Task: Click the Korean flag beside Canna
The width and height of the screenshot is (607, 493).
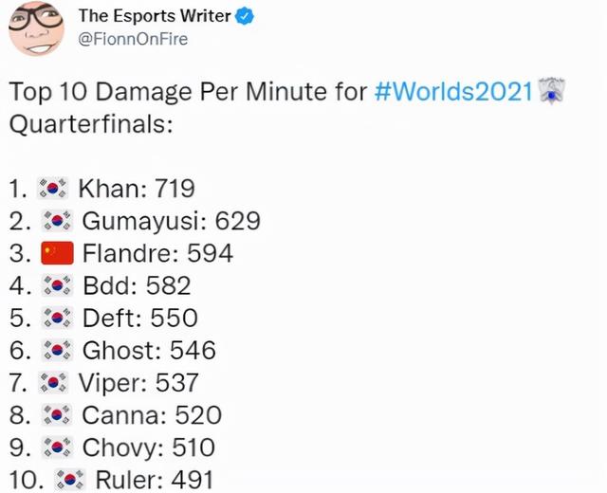Action: (59, 415)
